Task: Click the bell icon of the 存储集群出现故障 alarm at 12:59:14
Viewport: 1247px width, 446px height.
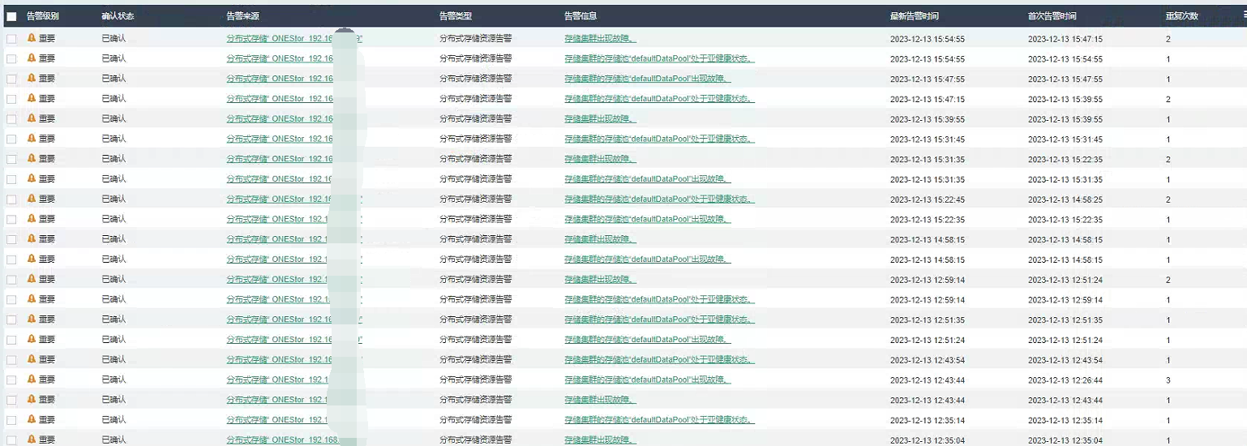Action: point(32,279)
